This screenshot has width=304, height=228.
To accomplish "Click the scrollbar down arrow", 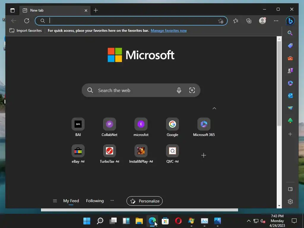I will click(x=279, y=206).
